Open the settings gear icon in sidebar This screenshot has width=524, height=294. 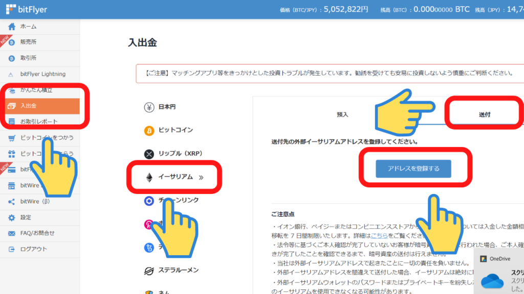(x=12, y=217)
